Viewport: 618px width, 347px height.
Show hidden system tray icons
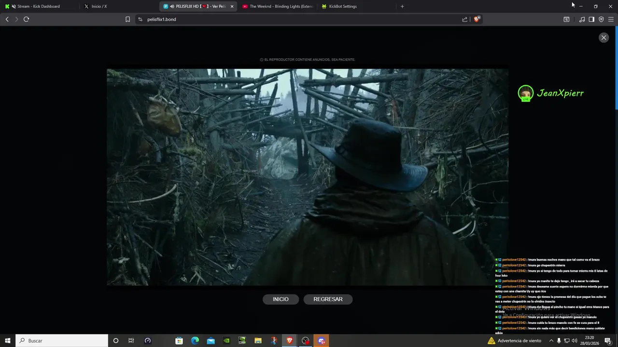pos(551,341)
